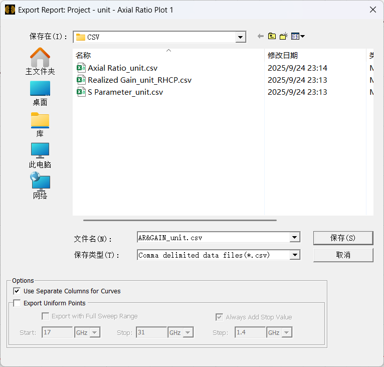The image size is (384, 367).
Task: Go to 桌面 desktop shortcut
Action: point(40,93)
